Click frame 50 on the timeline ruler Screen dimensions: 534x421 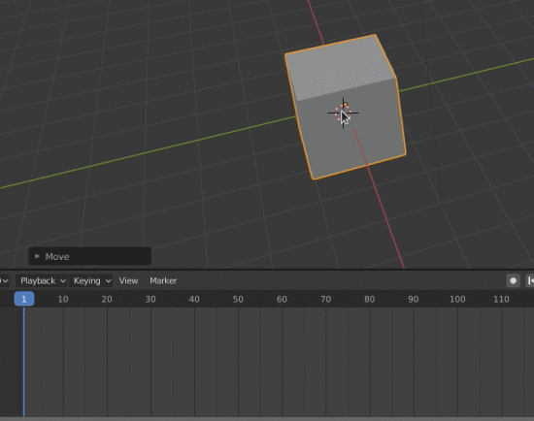coord(238,299)
